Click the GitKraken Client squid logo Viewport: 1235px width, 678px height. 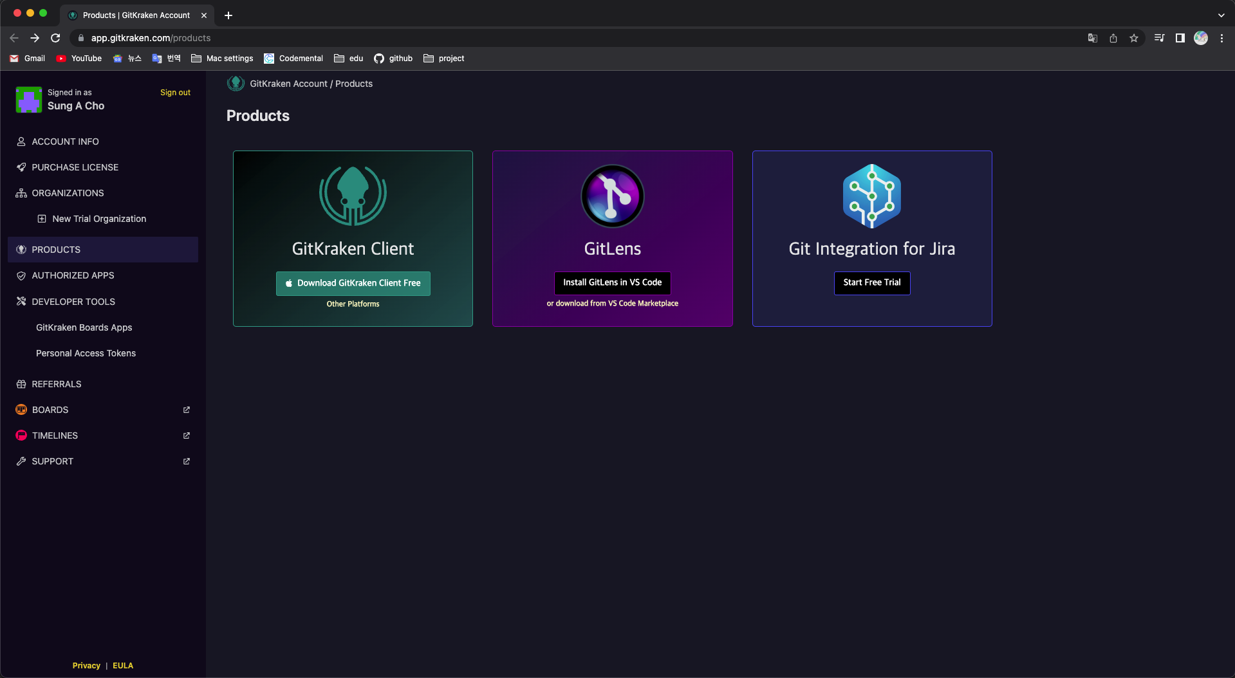[353, 196]
